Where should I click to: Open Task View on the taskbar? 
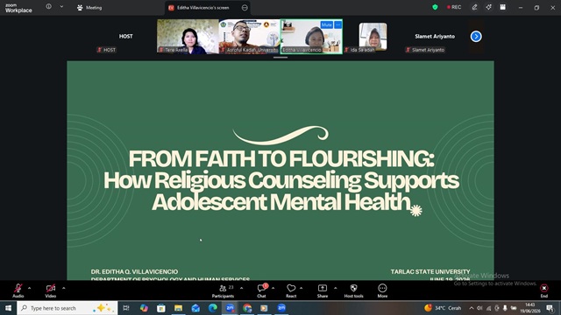click(x=126, y=308)
